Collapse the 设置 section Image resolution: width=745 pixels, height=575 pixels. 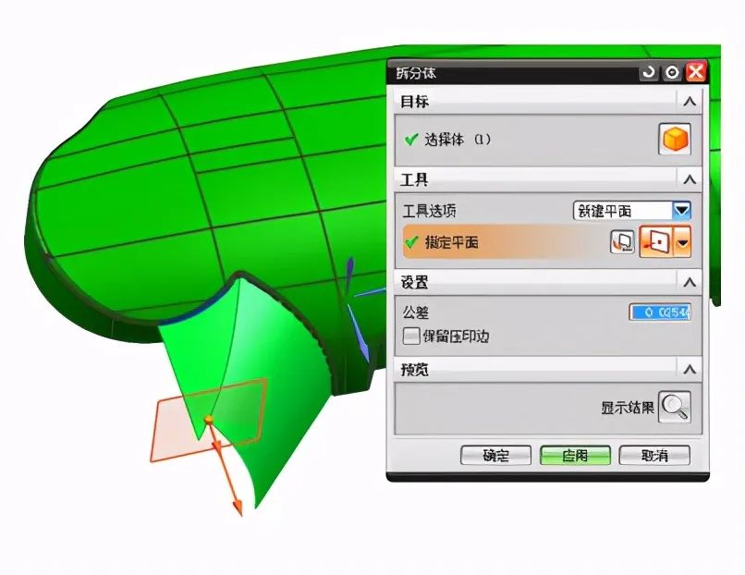coord(689,282)
